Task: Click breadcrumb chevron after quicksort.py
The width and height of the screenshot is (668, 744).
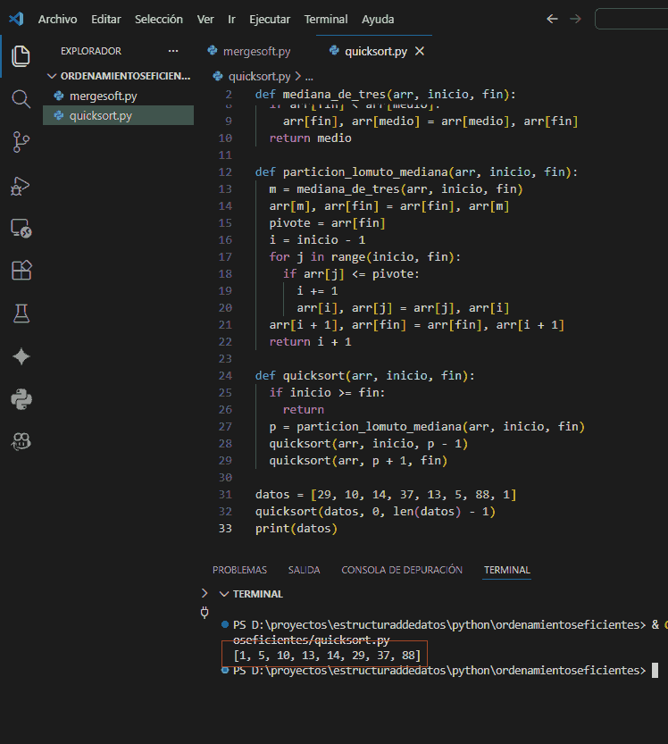Action: 298,76
